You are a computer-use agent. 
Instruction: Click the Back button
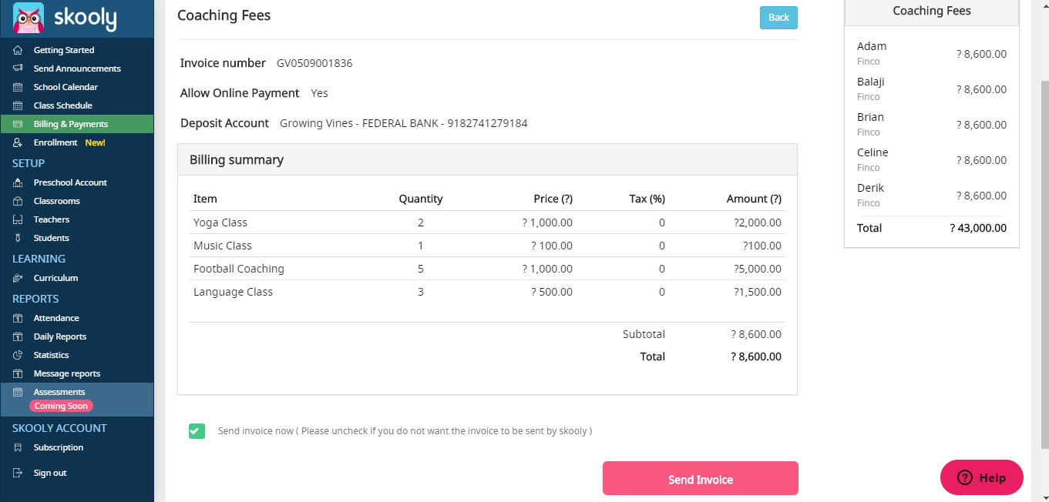coord(778,18)
